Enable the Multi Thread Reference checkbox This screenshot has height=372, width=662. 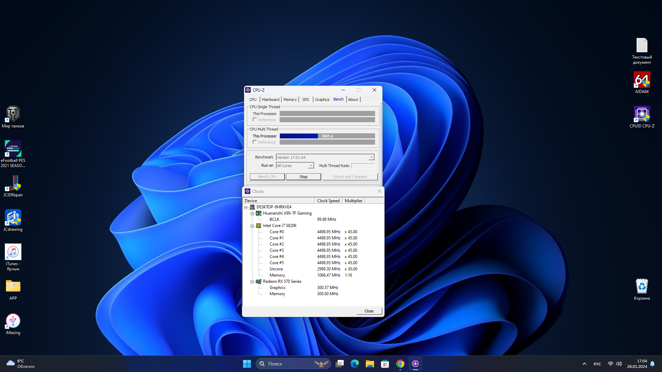pos(255,142)
